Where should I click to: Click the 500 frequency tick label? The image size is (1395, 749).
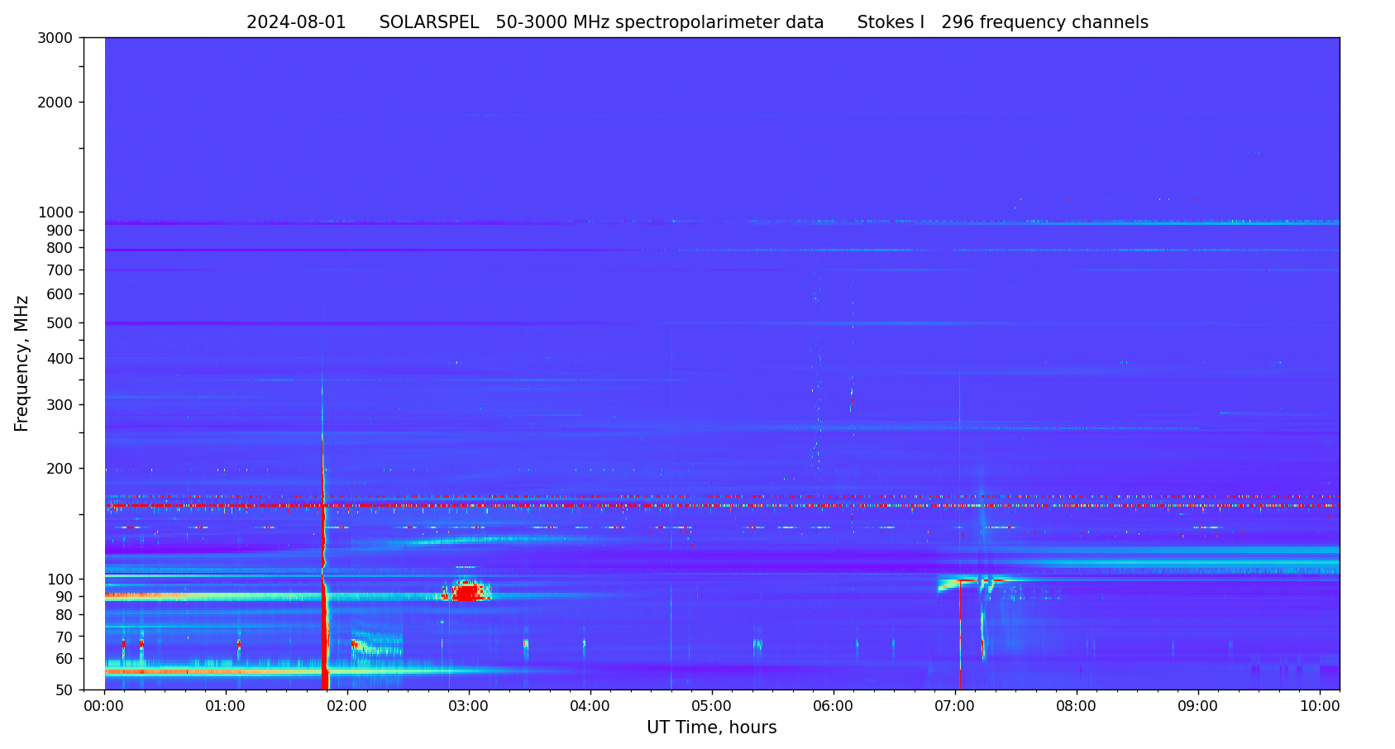[60, 323]
